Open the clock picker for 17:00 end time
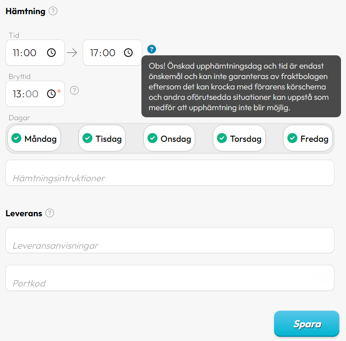 point(128,53)
